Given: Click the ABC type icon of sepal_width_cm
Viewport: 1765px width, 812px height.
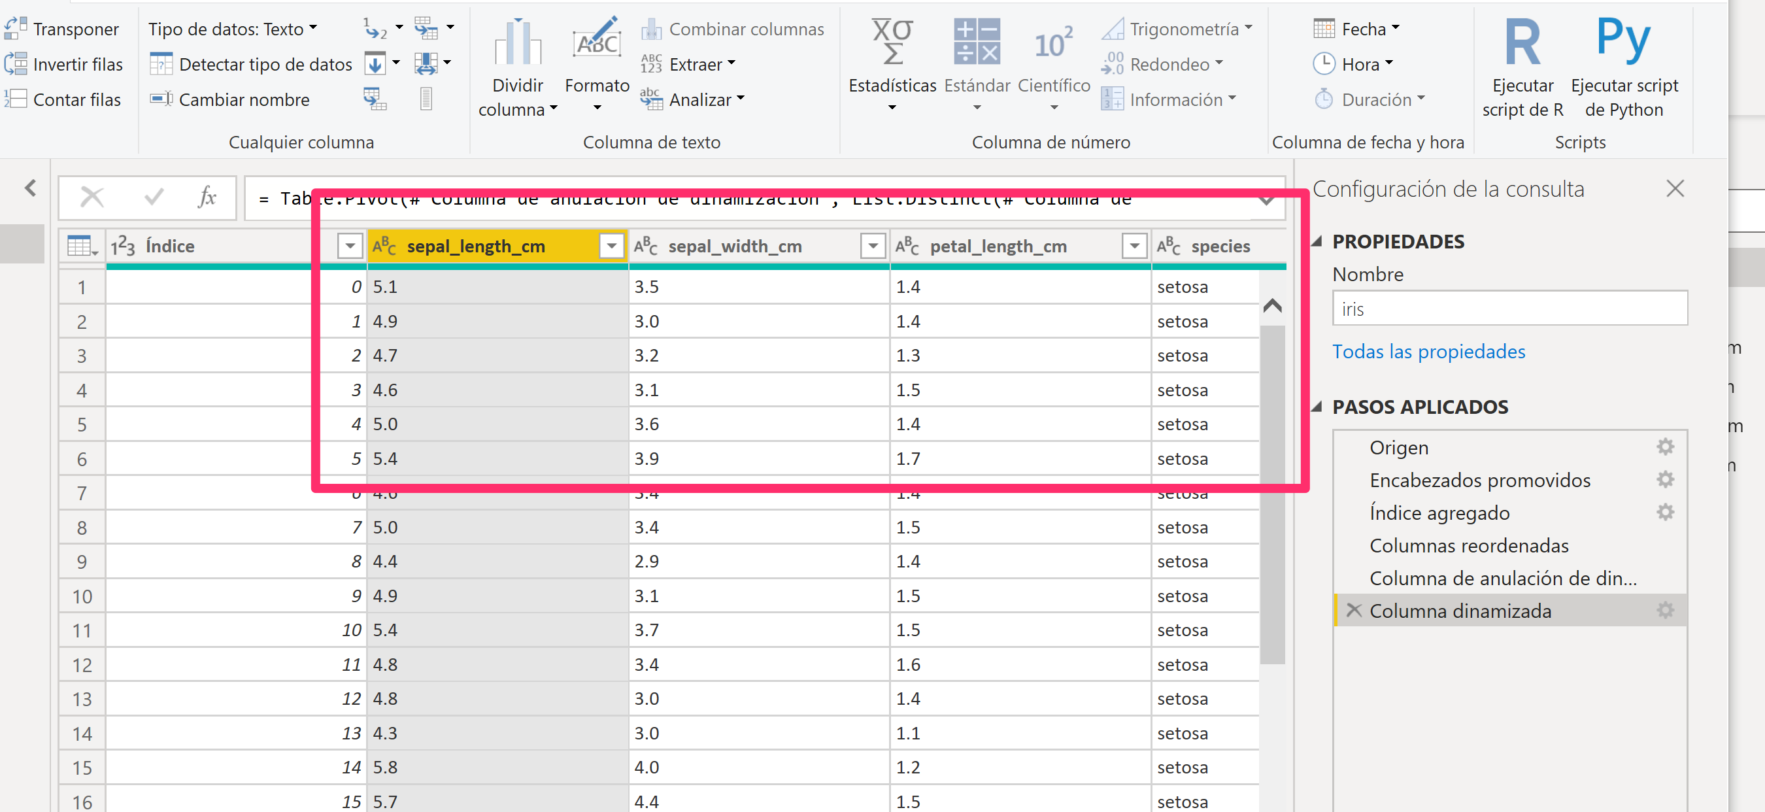Looking at the screenshot, I should pos(645,246).
